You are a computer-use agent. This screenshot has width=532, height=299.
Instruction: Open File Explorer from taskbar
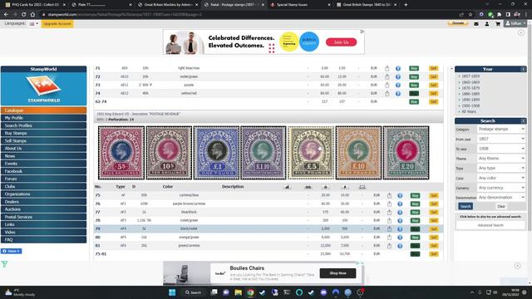(x=239, y=292)
